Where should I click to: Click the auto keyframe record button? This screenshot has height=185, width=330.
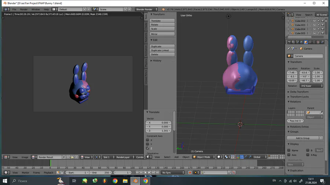190,173
